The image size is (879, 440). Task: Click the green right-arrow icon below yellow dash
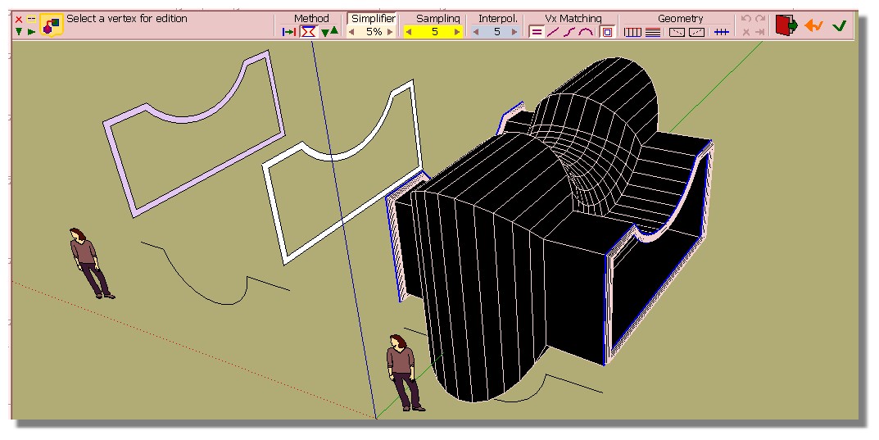(31, 31)
